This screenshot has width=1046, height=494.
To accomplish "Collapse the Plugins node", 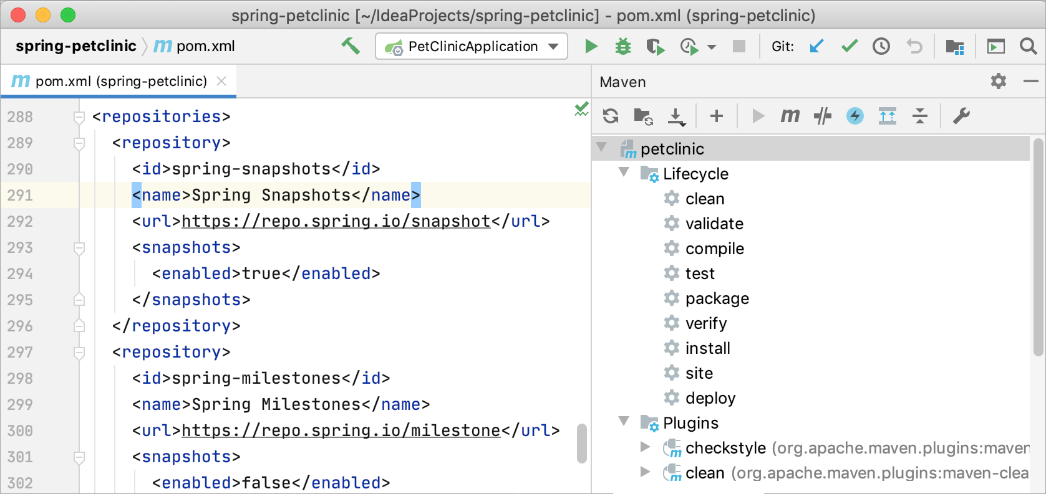I will [x=624, y=422].
